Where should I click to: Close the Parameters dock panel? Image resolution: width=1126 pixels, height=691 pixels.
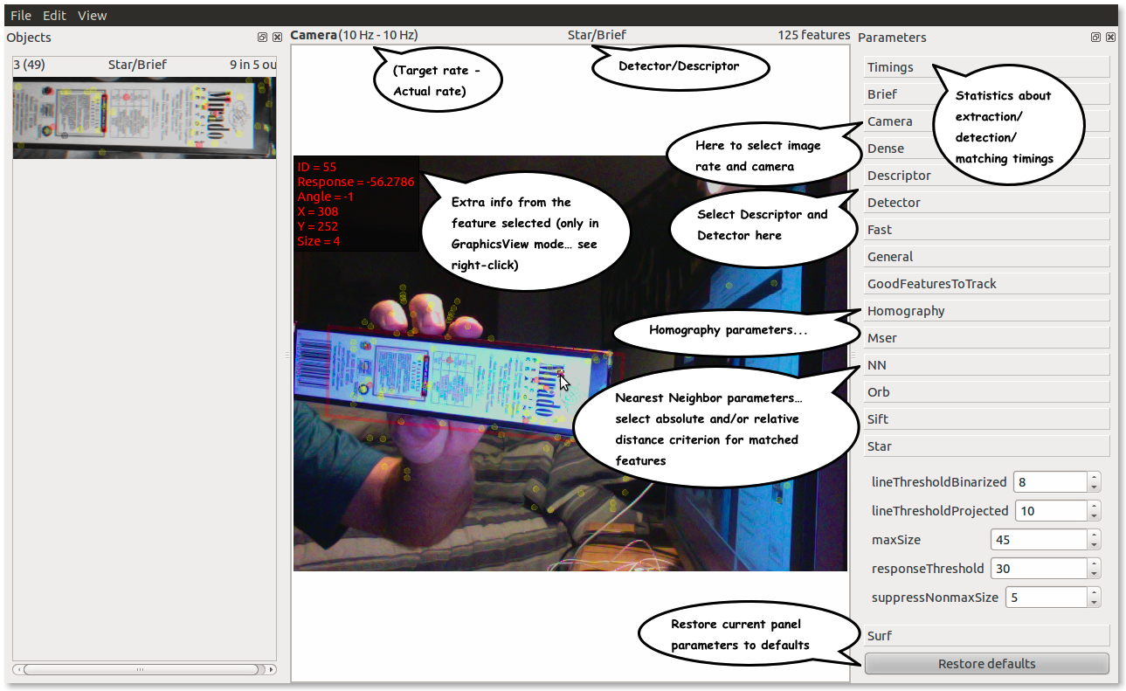click(x=1110, y=38)
